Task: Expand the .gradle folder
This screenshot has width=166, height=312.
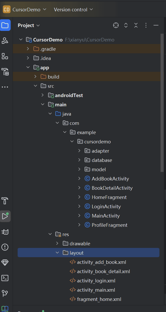Action: click(x=28, y=49)
